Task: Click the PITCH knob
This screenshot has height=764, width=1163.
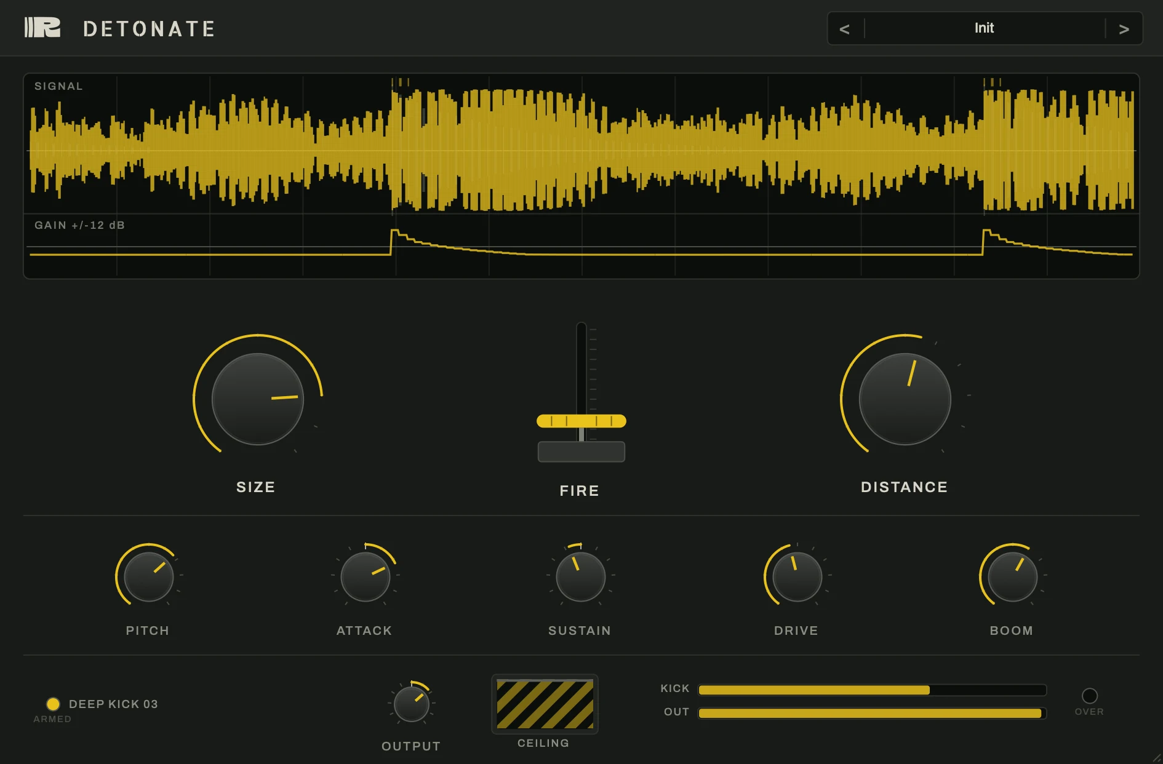Action: [148, 576]
